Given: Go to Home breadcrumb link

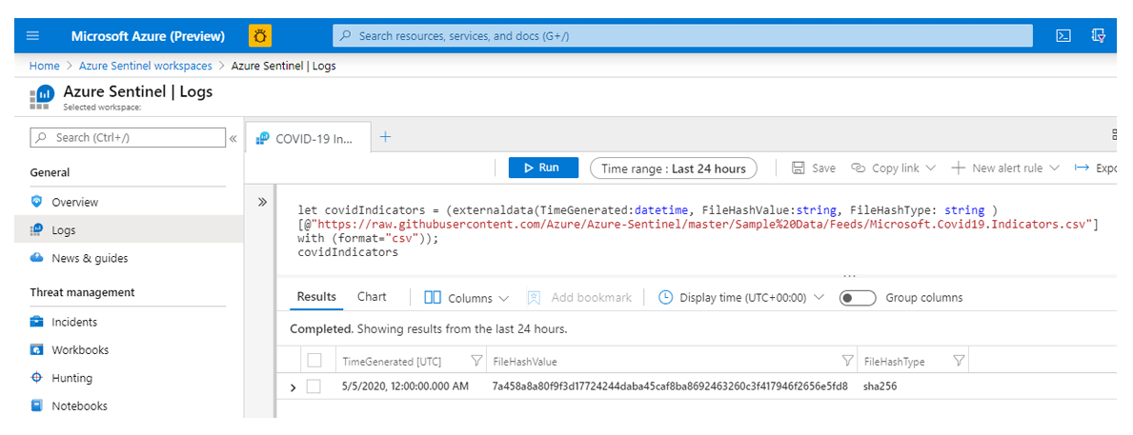Looking at the screenshot, I should 44,66.
